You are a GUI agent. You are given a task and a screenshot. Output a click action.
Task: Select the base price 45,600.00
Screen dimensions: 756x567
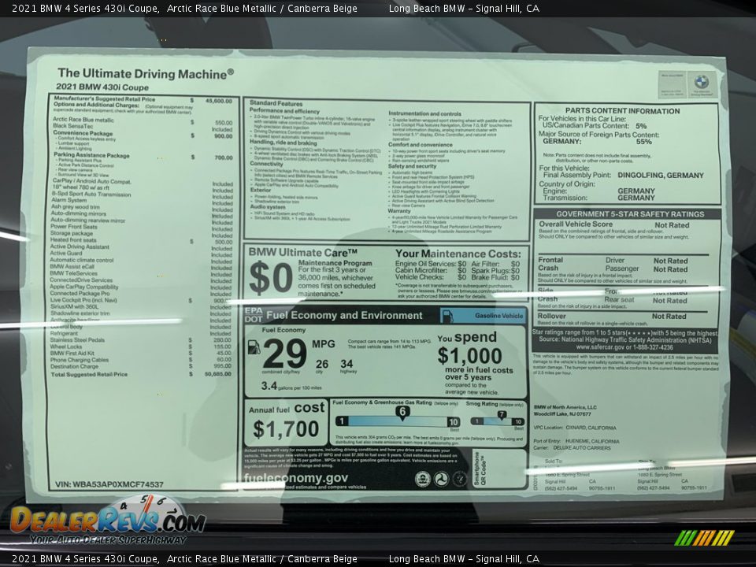[x=218, y=101]
